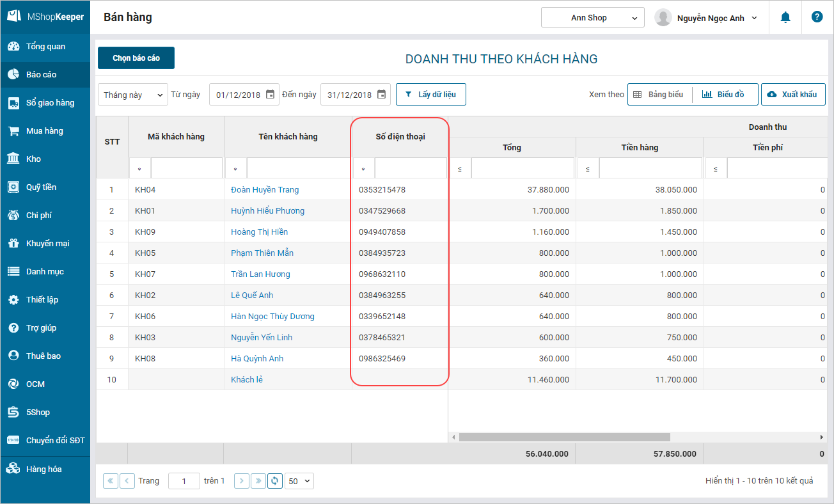Open the 50 rows-per-page dropdown
834x504 pixels.
click(299, 481)
